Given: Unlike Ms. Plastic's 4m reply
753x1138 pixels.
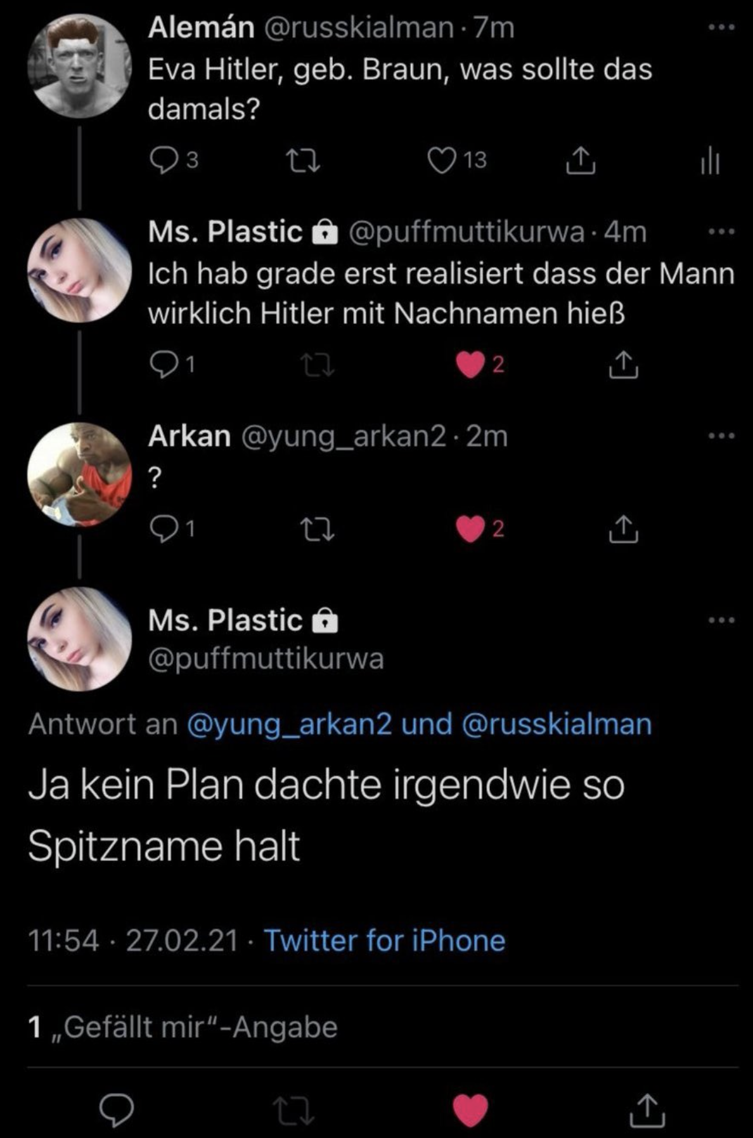Looking at the screenshot, I should click(470, 365).
